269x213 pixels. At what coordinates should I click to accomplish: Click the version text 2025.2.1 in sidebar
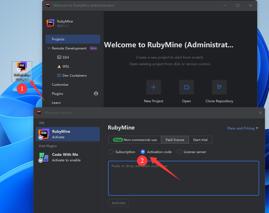coord(63,26)
